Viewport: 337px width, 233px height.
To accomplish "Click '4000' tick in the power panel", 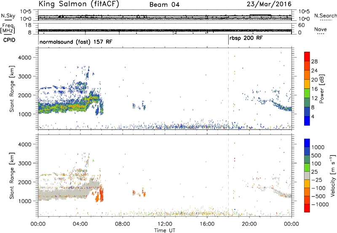I will (24, 58).
